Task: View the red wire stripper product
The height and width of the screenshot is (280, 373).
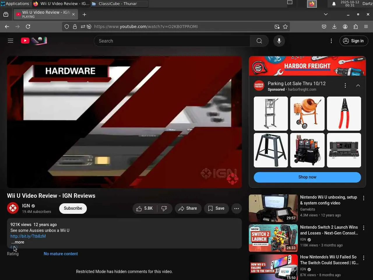Action: point(344,113)
